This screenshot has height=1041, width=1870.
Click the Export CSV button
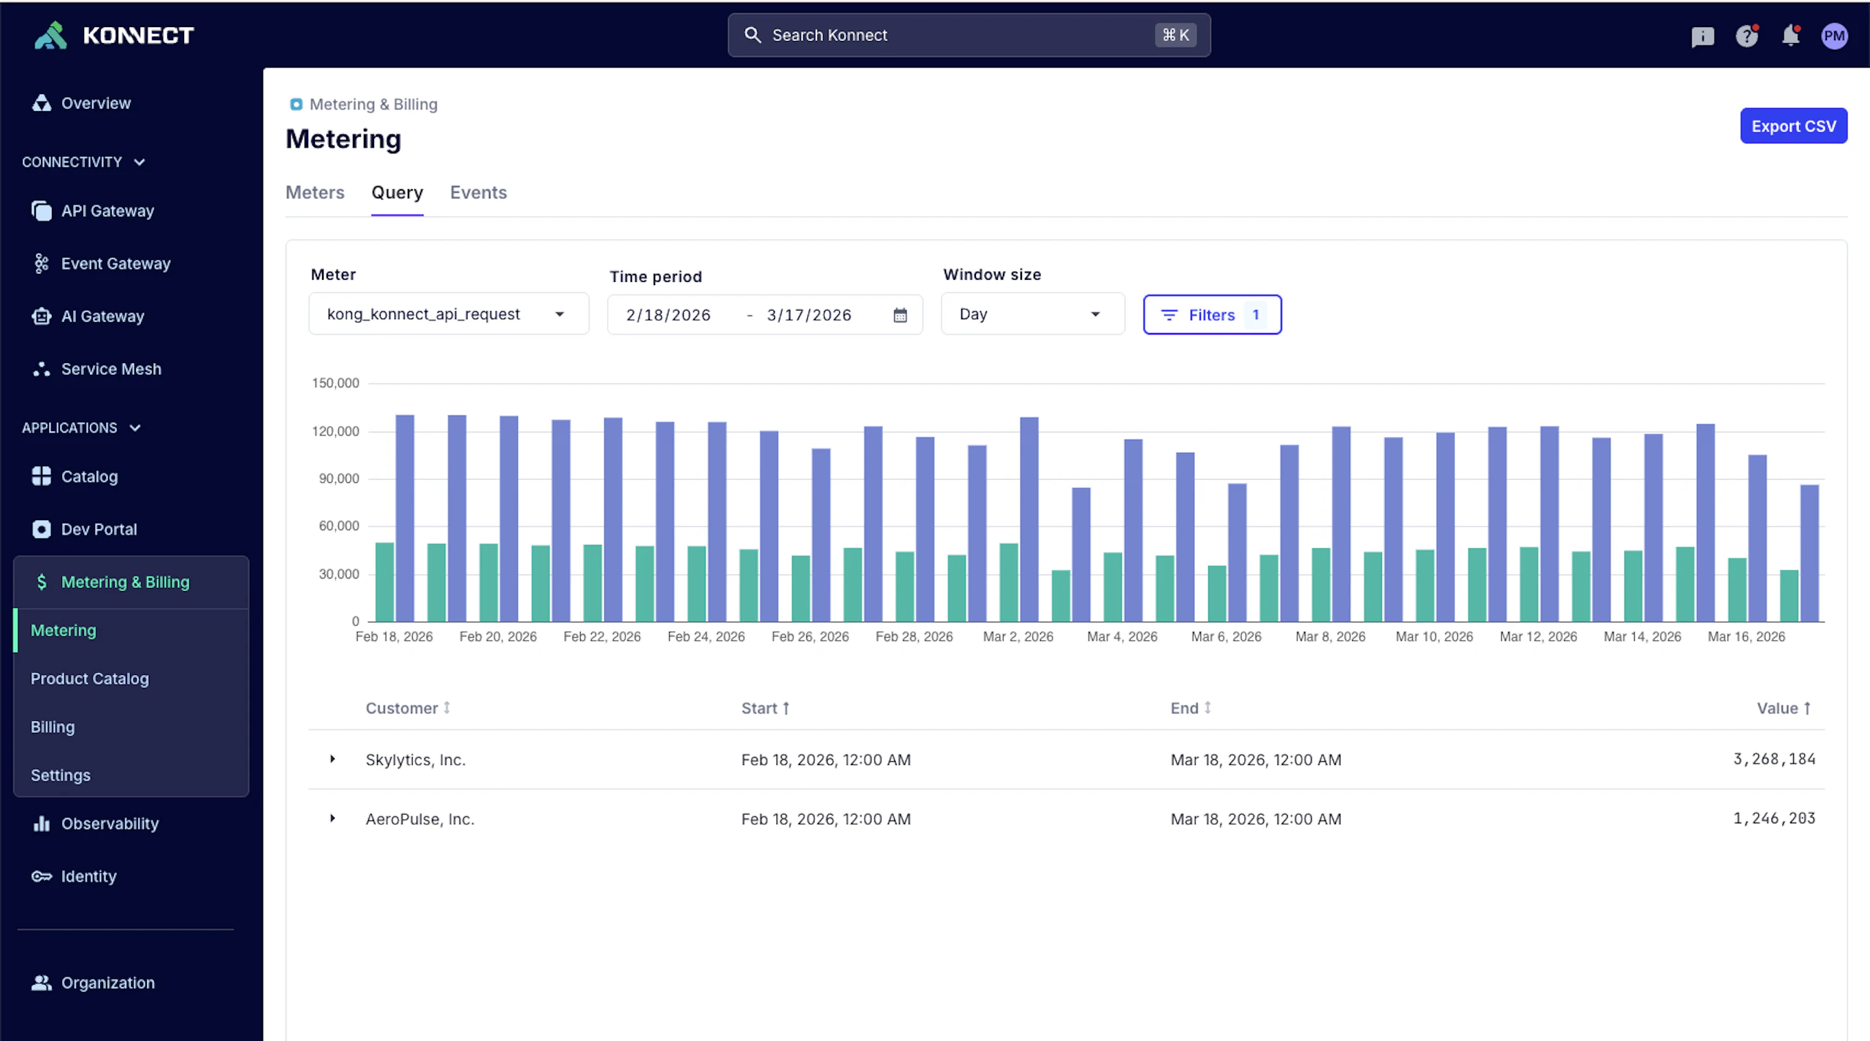[x=1793, y=126]
